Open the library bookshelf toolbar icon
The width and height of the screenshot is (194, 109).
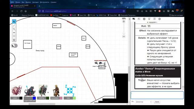tap(146, 11)
